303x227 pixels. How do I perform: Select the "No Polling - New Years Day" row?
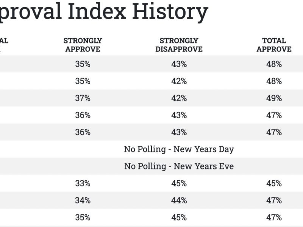pos(179,149)
